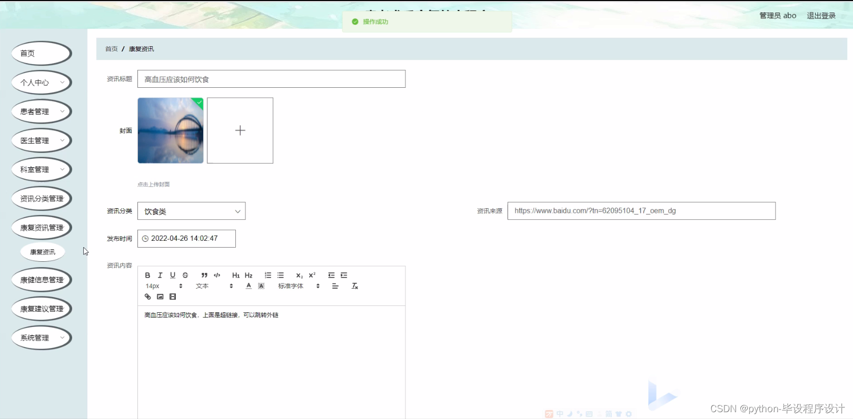Viewport: 853px width, 419px height.
Task: Toggle strikethrough formatting in editor
Action: (x=185, y=275)
